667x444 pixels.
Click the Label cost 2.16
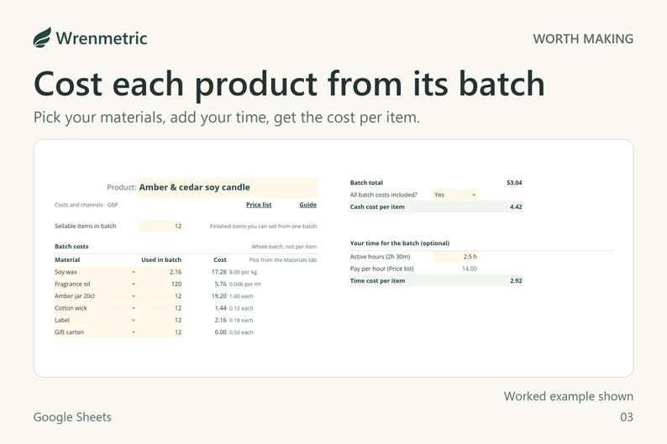pyautogui.click(x=220, y=320)
